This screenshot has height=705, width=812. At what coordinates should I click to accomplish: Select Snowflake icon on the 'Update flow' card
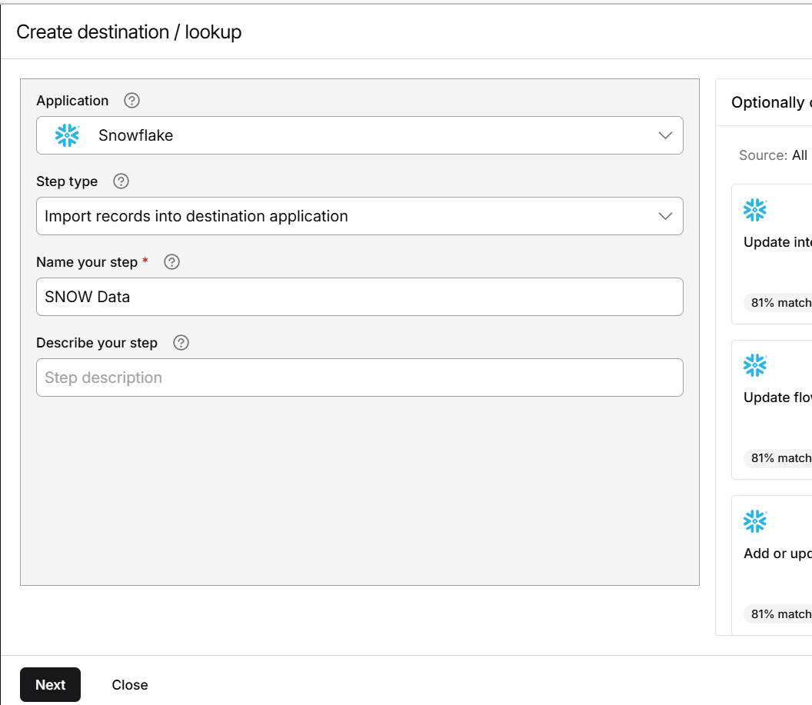tap(755, 365)
